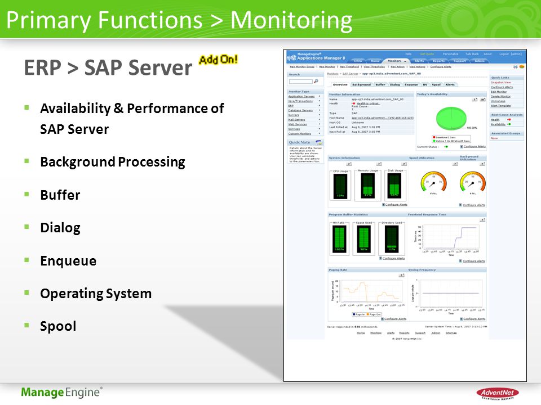Click the Health is critical link
Screen dimensions: 541x405
368,103
